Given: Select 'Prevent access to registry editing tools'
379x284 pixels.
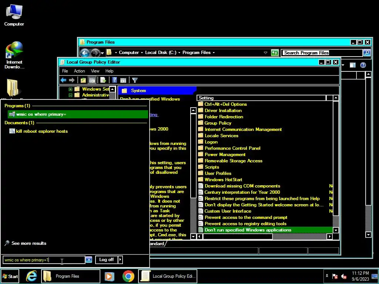Looking at the screenshot, I should point(242,224).
